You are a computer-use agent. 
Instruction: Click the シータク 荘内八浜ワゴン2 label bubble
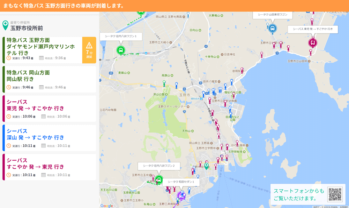(x=159, y=166)
